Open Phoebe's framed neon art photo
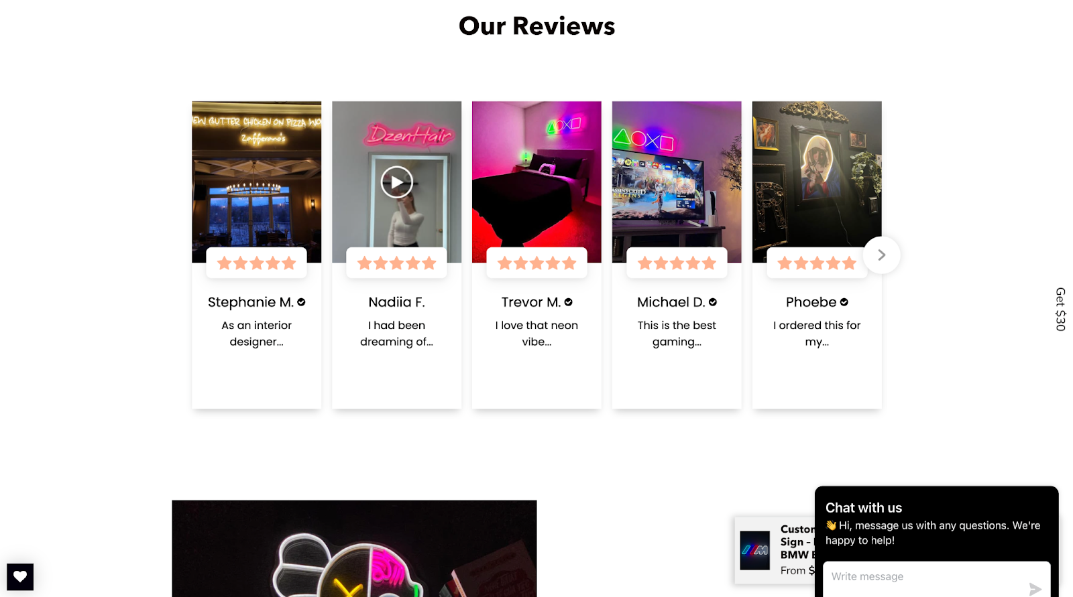 (817, 174)
